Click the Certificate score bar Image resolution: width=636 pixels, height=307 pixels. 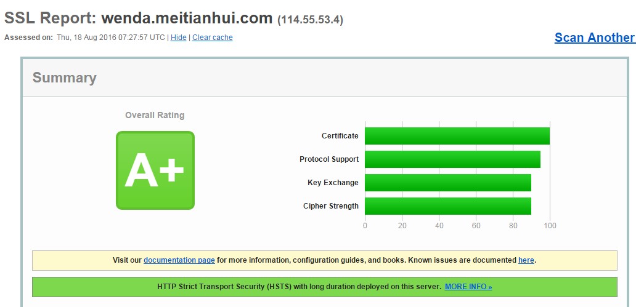coord(457,136)
